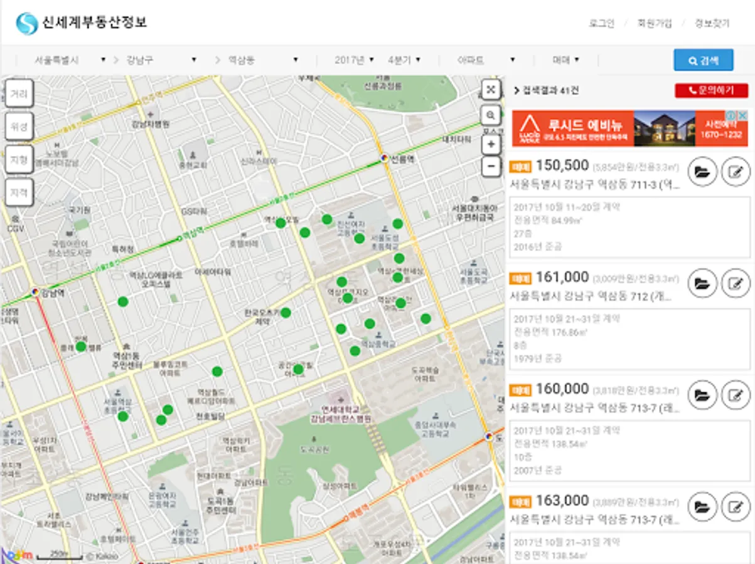Open the 매매 transaction type dropdown

566,60
